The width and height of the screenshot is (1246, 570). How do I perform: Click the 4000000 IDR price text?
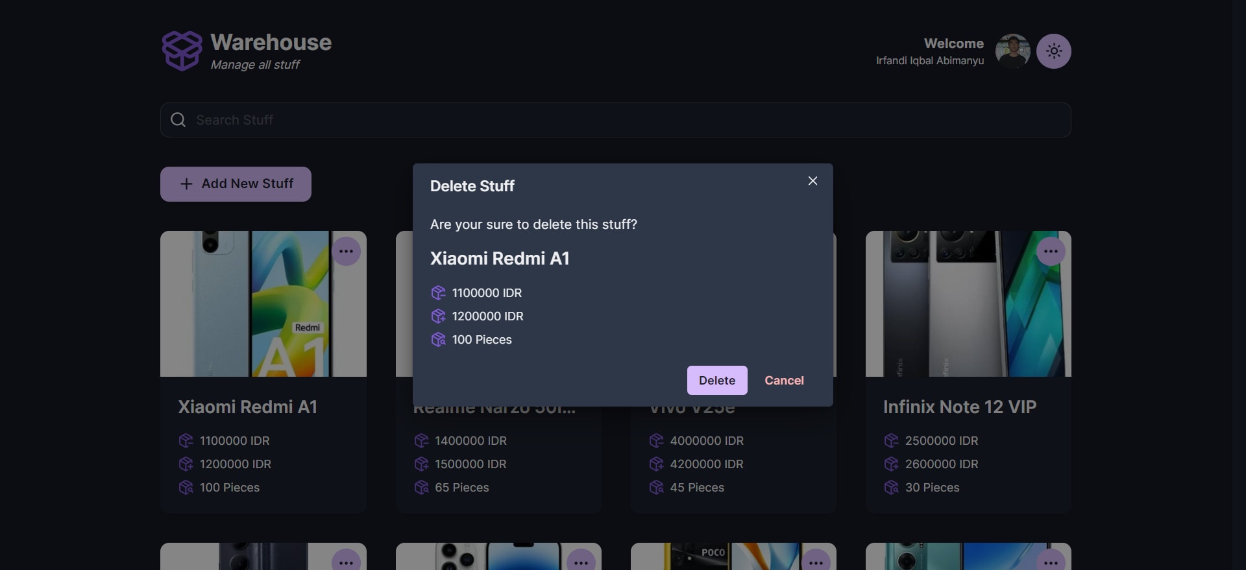[x=707, y=441]
